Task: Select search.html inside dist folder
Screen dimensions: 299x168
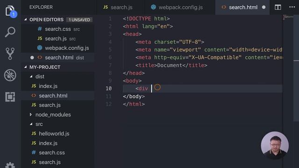Action: coord(57,96)
